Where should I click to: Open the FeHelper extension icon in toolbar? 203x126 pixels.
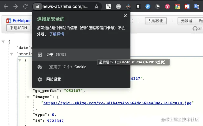(187, 6)
